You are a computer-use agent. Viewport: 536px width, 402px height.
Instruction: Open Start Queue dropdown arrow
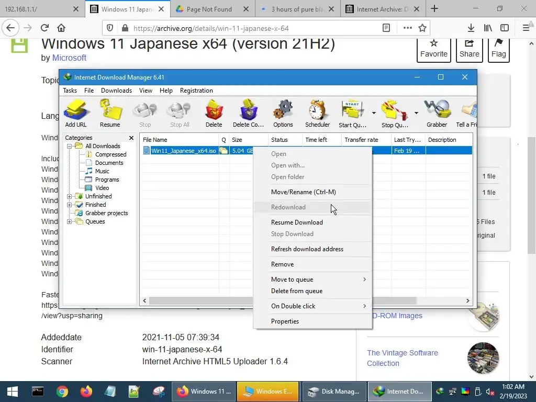374,113
